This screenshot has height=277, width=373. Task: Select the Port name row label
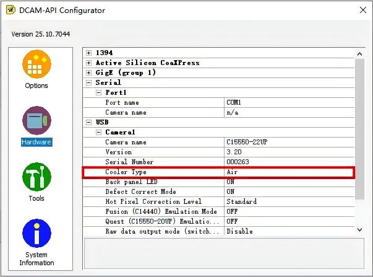(x=122, y=102)
